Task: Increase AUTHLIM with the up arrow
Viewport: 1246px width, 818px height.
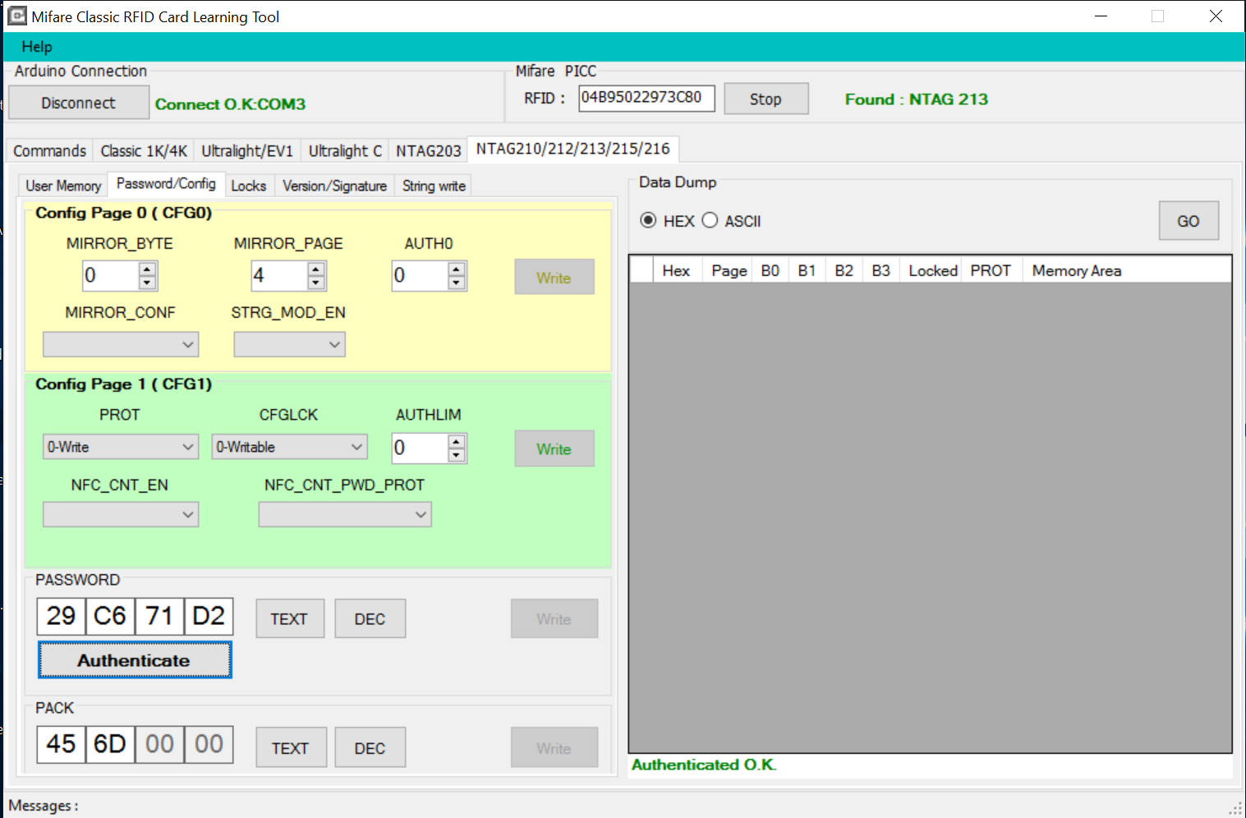Action: pyautogui.click(x=457, y=442)
